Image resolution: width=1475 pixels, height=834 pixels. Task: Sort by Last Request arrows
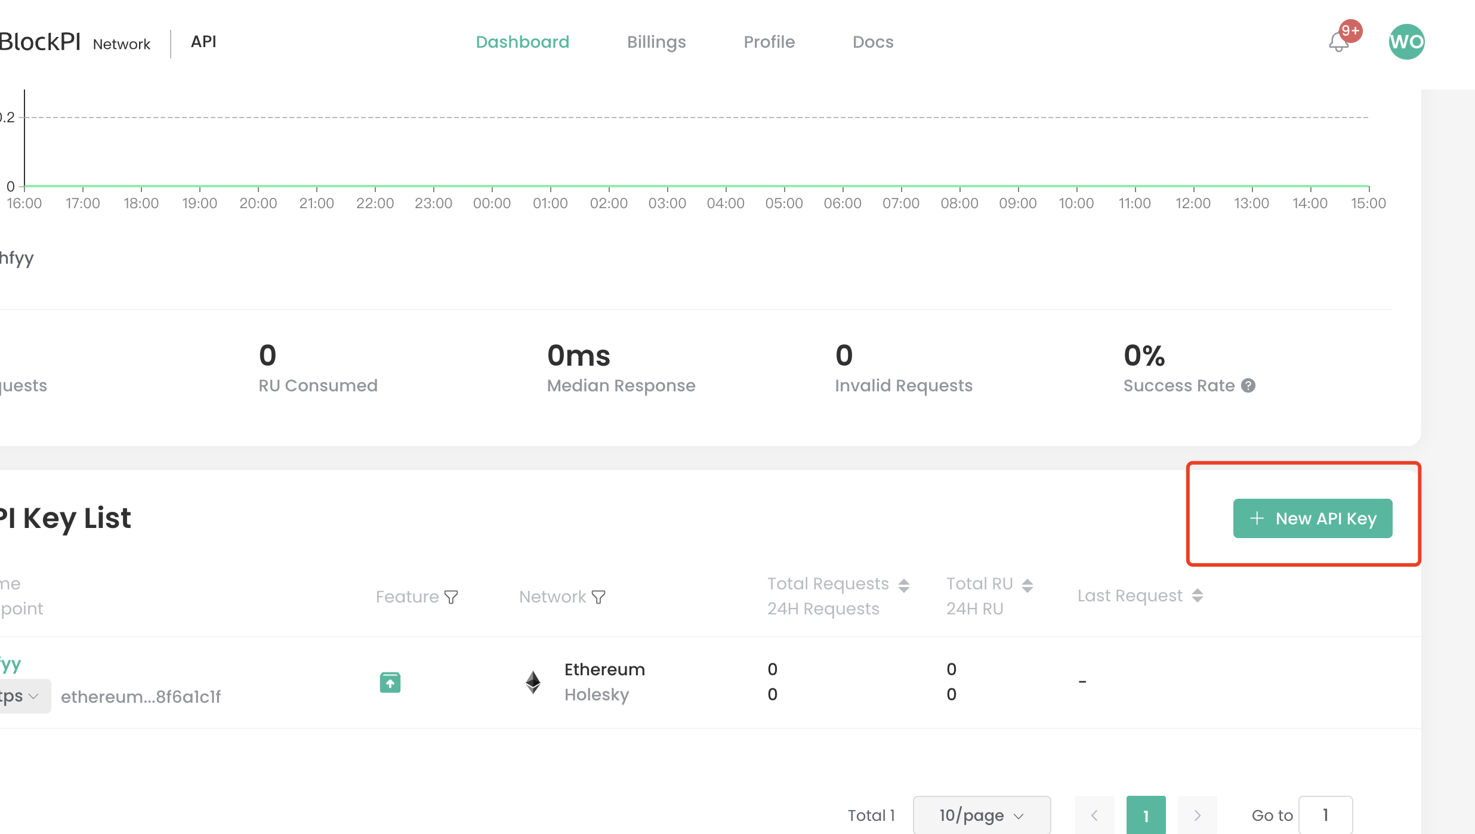pos(1197,595)
